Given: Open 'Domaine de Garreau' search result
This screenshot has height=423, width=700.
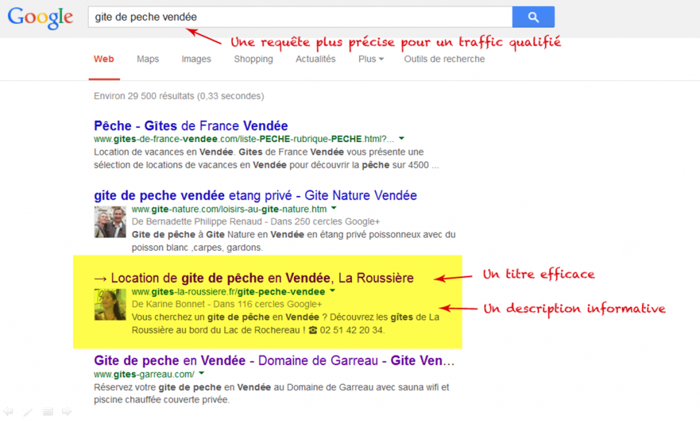Looking at the screenshot, I should tap(274, 361).
